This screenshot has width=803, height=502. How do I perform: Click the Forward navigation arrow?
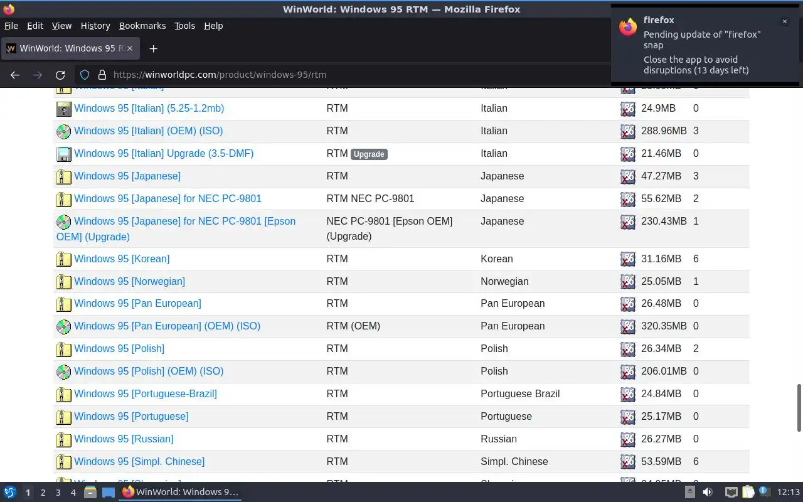click(38, 75)
